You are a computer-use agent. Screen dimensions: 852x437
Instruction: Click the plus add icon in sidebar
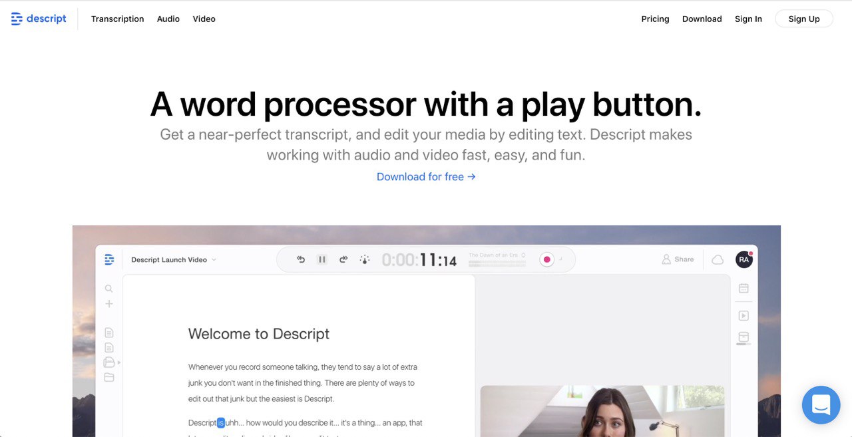109,304
